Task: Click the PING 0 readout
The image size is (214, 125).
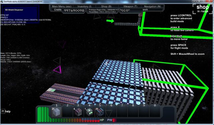Action: [x=4, y=17]
